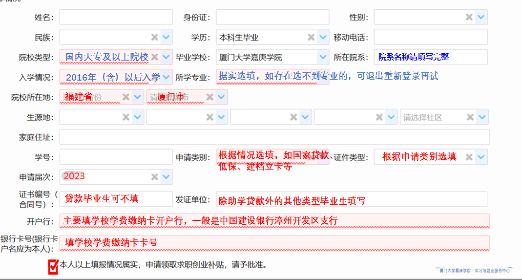
Task: Click the 本科生毕业 value in 学历
Action: (239, 37)
